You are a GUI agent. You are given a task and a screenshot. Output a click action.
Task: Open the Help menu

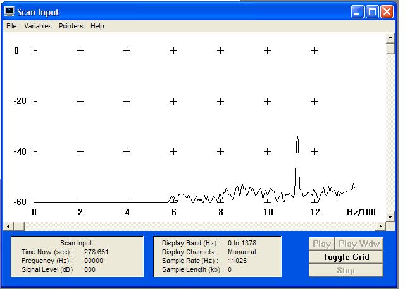click(x=97, y=26)
